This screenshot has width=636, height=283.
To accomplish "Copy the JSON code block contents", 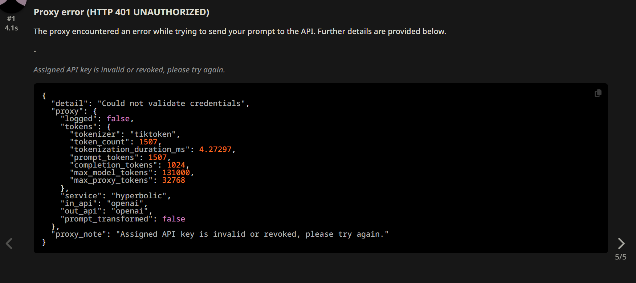I will coord(598,93).
